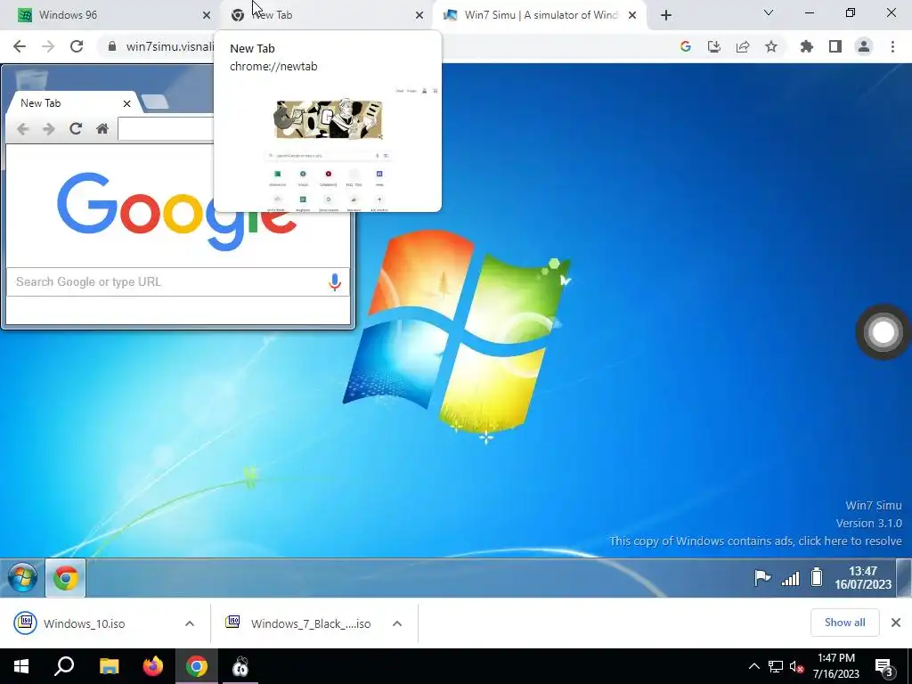Image resolution: width=912 pixels, height=684 pixels.
Task: Open the Extensions puzzle icon
Action: (x=807, y=46)
